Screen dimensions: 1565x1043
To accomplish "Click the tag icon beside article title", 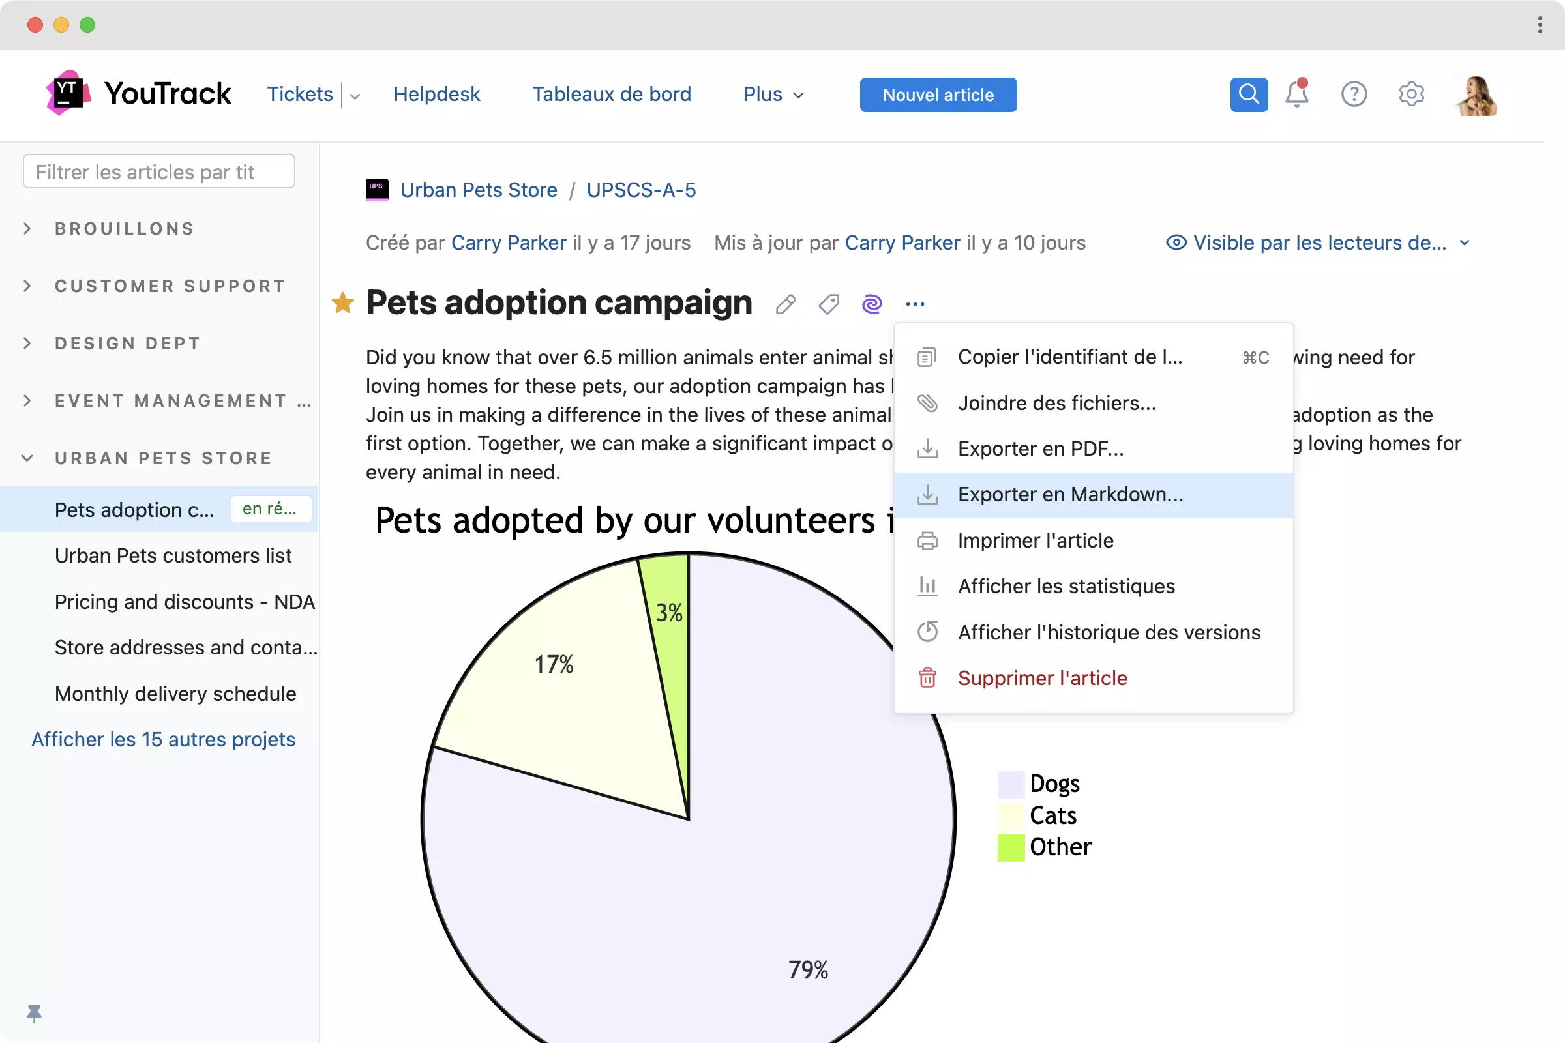I will click(x=828, y=304).
